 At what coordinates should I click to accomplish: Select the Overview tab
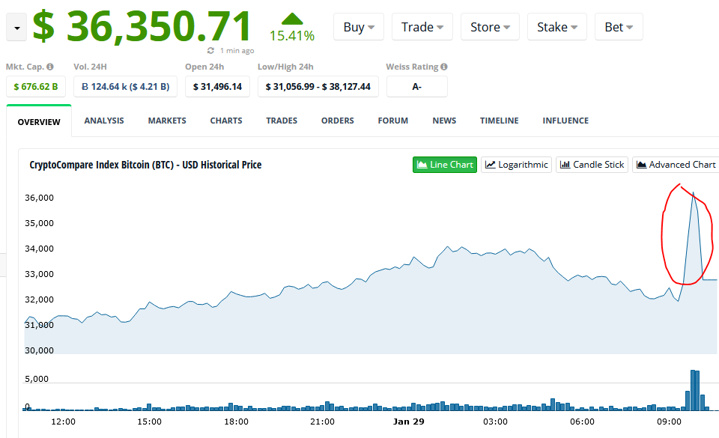(x=39, y=122)
